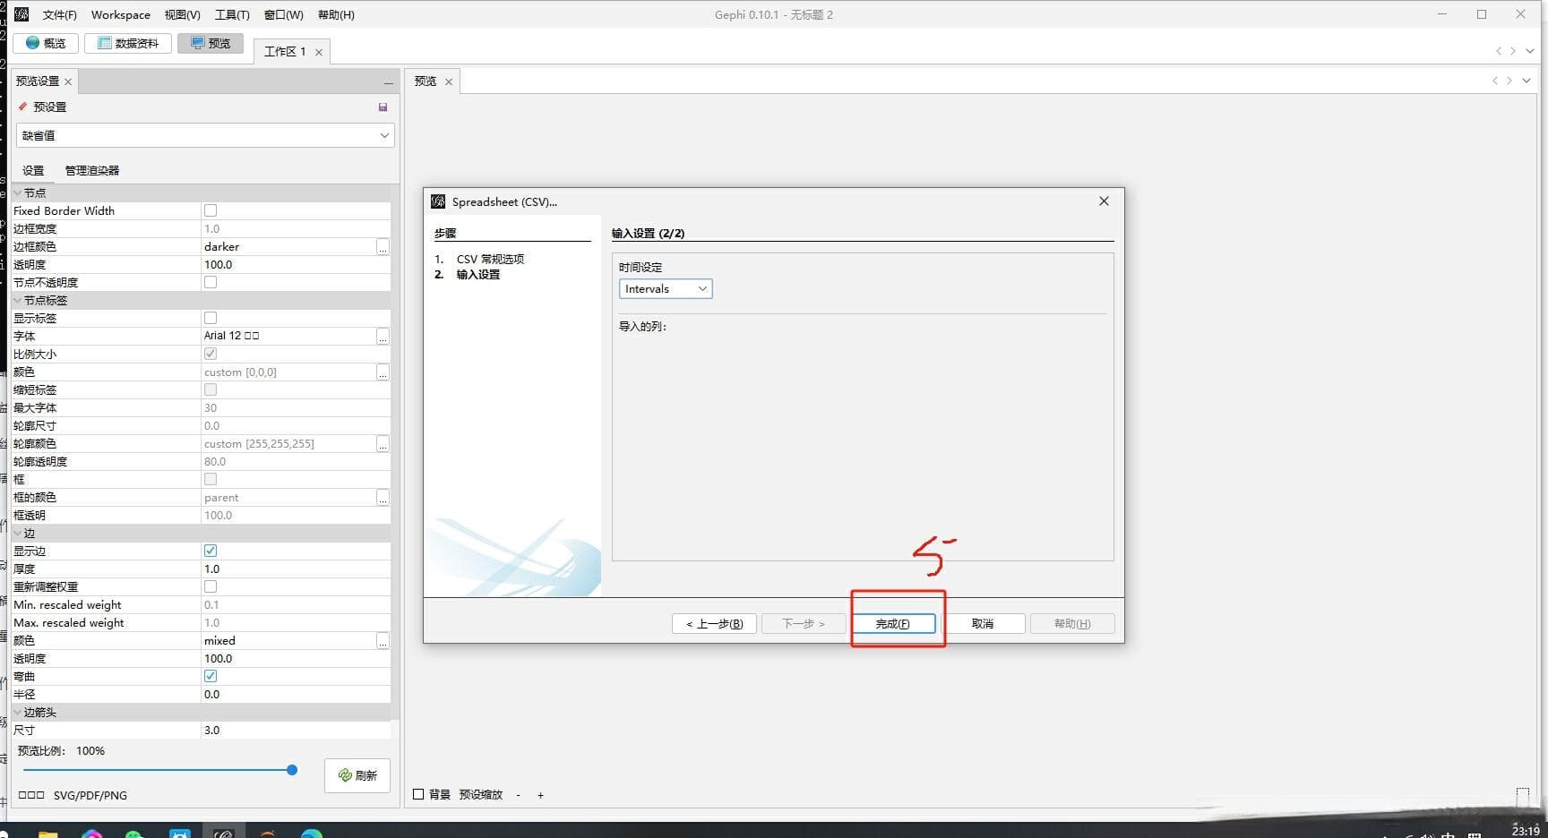Click the Gephi icon in the taskbar

(223, 833)
